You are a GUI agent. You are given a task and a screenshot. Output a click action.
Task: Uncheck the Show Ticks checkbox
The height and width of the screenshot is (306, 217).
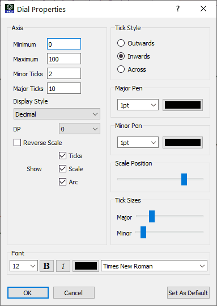(62, 156)
